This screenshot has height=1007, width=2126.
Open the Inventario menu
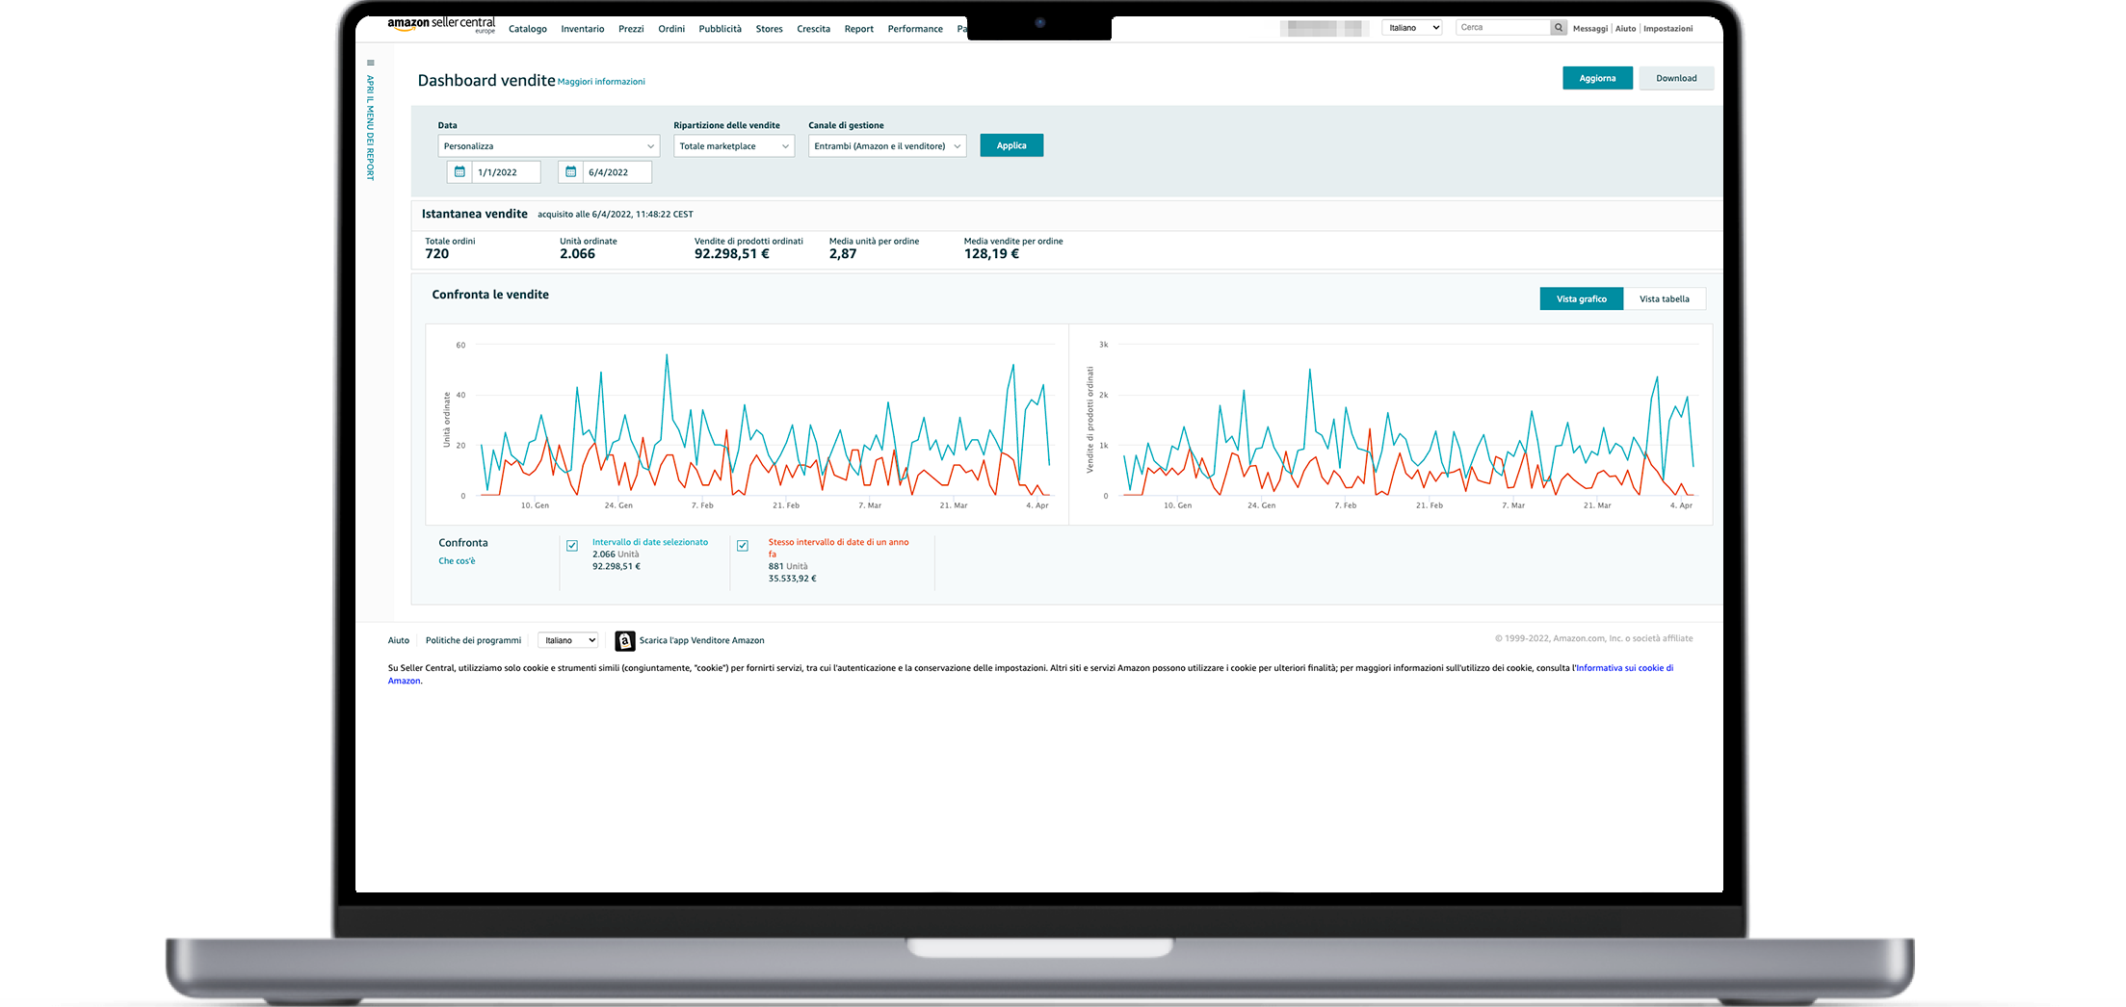[583, 29]
